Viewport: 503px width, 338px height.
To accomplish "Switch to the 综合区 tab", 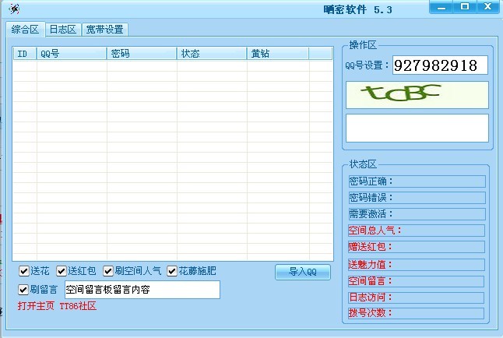I will (x=26, y=30).
